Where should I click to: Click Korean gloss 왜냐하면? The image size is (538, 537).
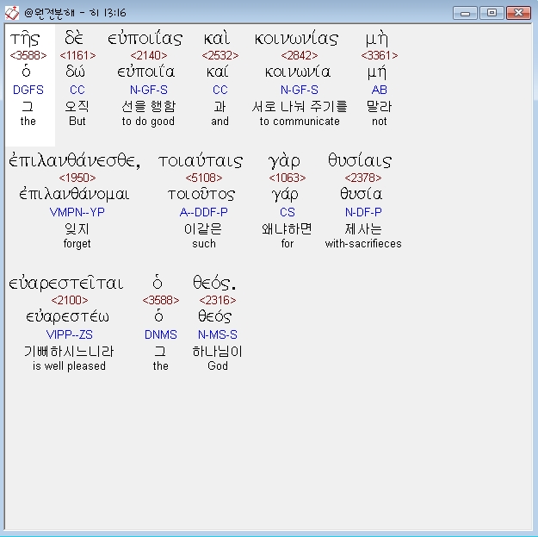(287, 228)
